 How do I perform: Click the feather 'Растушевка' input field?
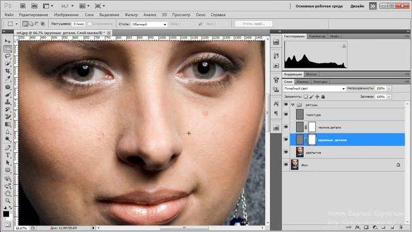[79, 24]
